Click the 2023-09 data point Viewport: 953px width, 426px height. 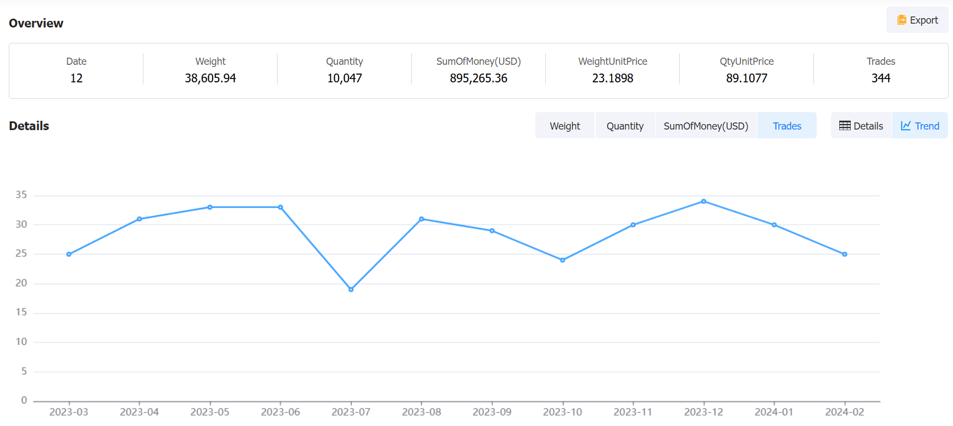coord(492,231)
